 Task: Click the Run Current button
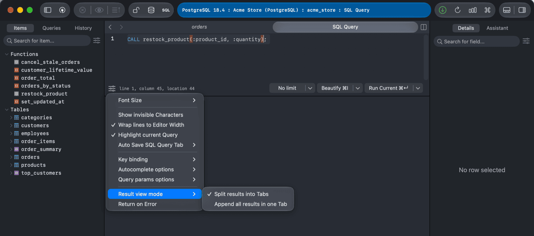click(x=388, y=88)
